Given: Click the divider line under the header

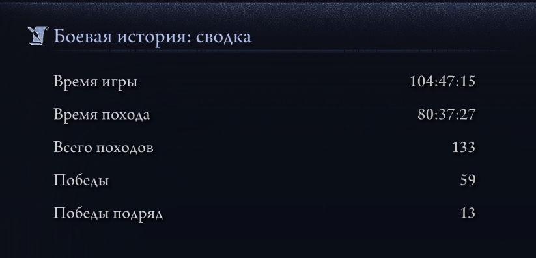Looking at the screenshot, I should pyautogui.click(x=283, y=51).
